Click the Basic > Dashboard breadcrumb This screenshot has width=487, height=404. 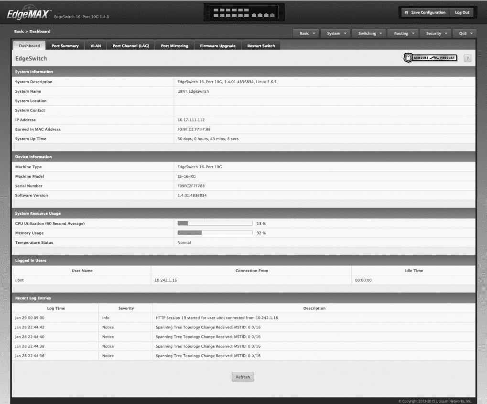[x=32, y=32]
